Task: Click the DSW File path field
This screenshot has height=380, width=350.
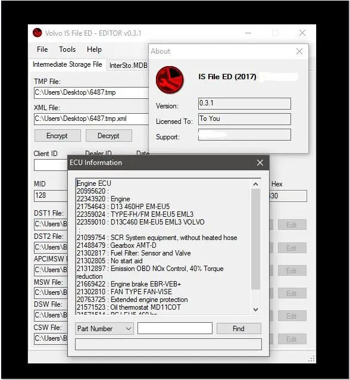Action: click(51, 316)
